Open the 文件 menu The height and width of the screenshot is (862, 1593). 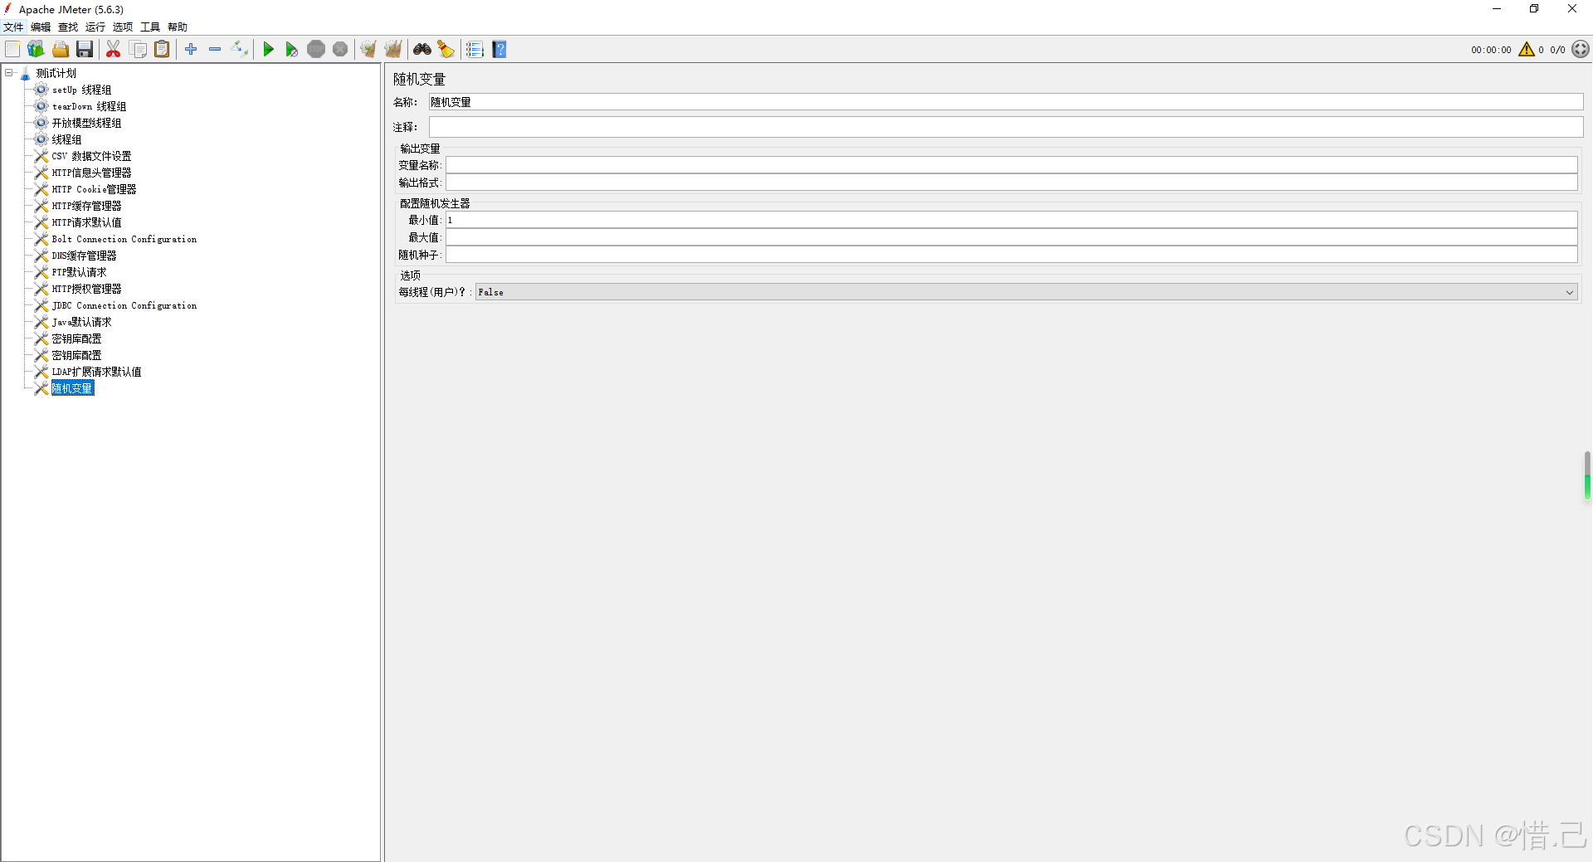(13, 27)
